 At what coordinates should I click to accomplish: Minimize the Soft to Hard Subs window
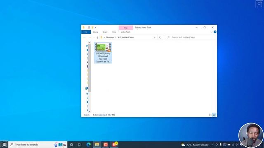point(196,28)
